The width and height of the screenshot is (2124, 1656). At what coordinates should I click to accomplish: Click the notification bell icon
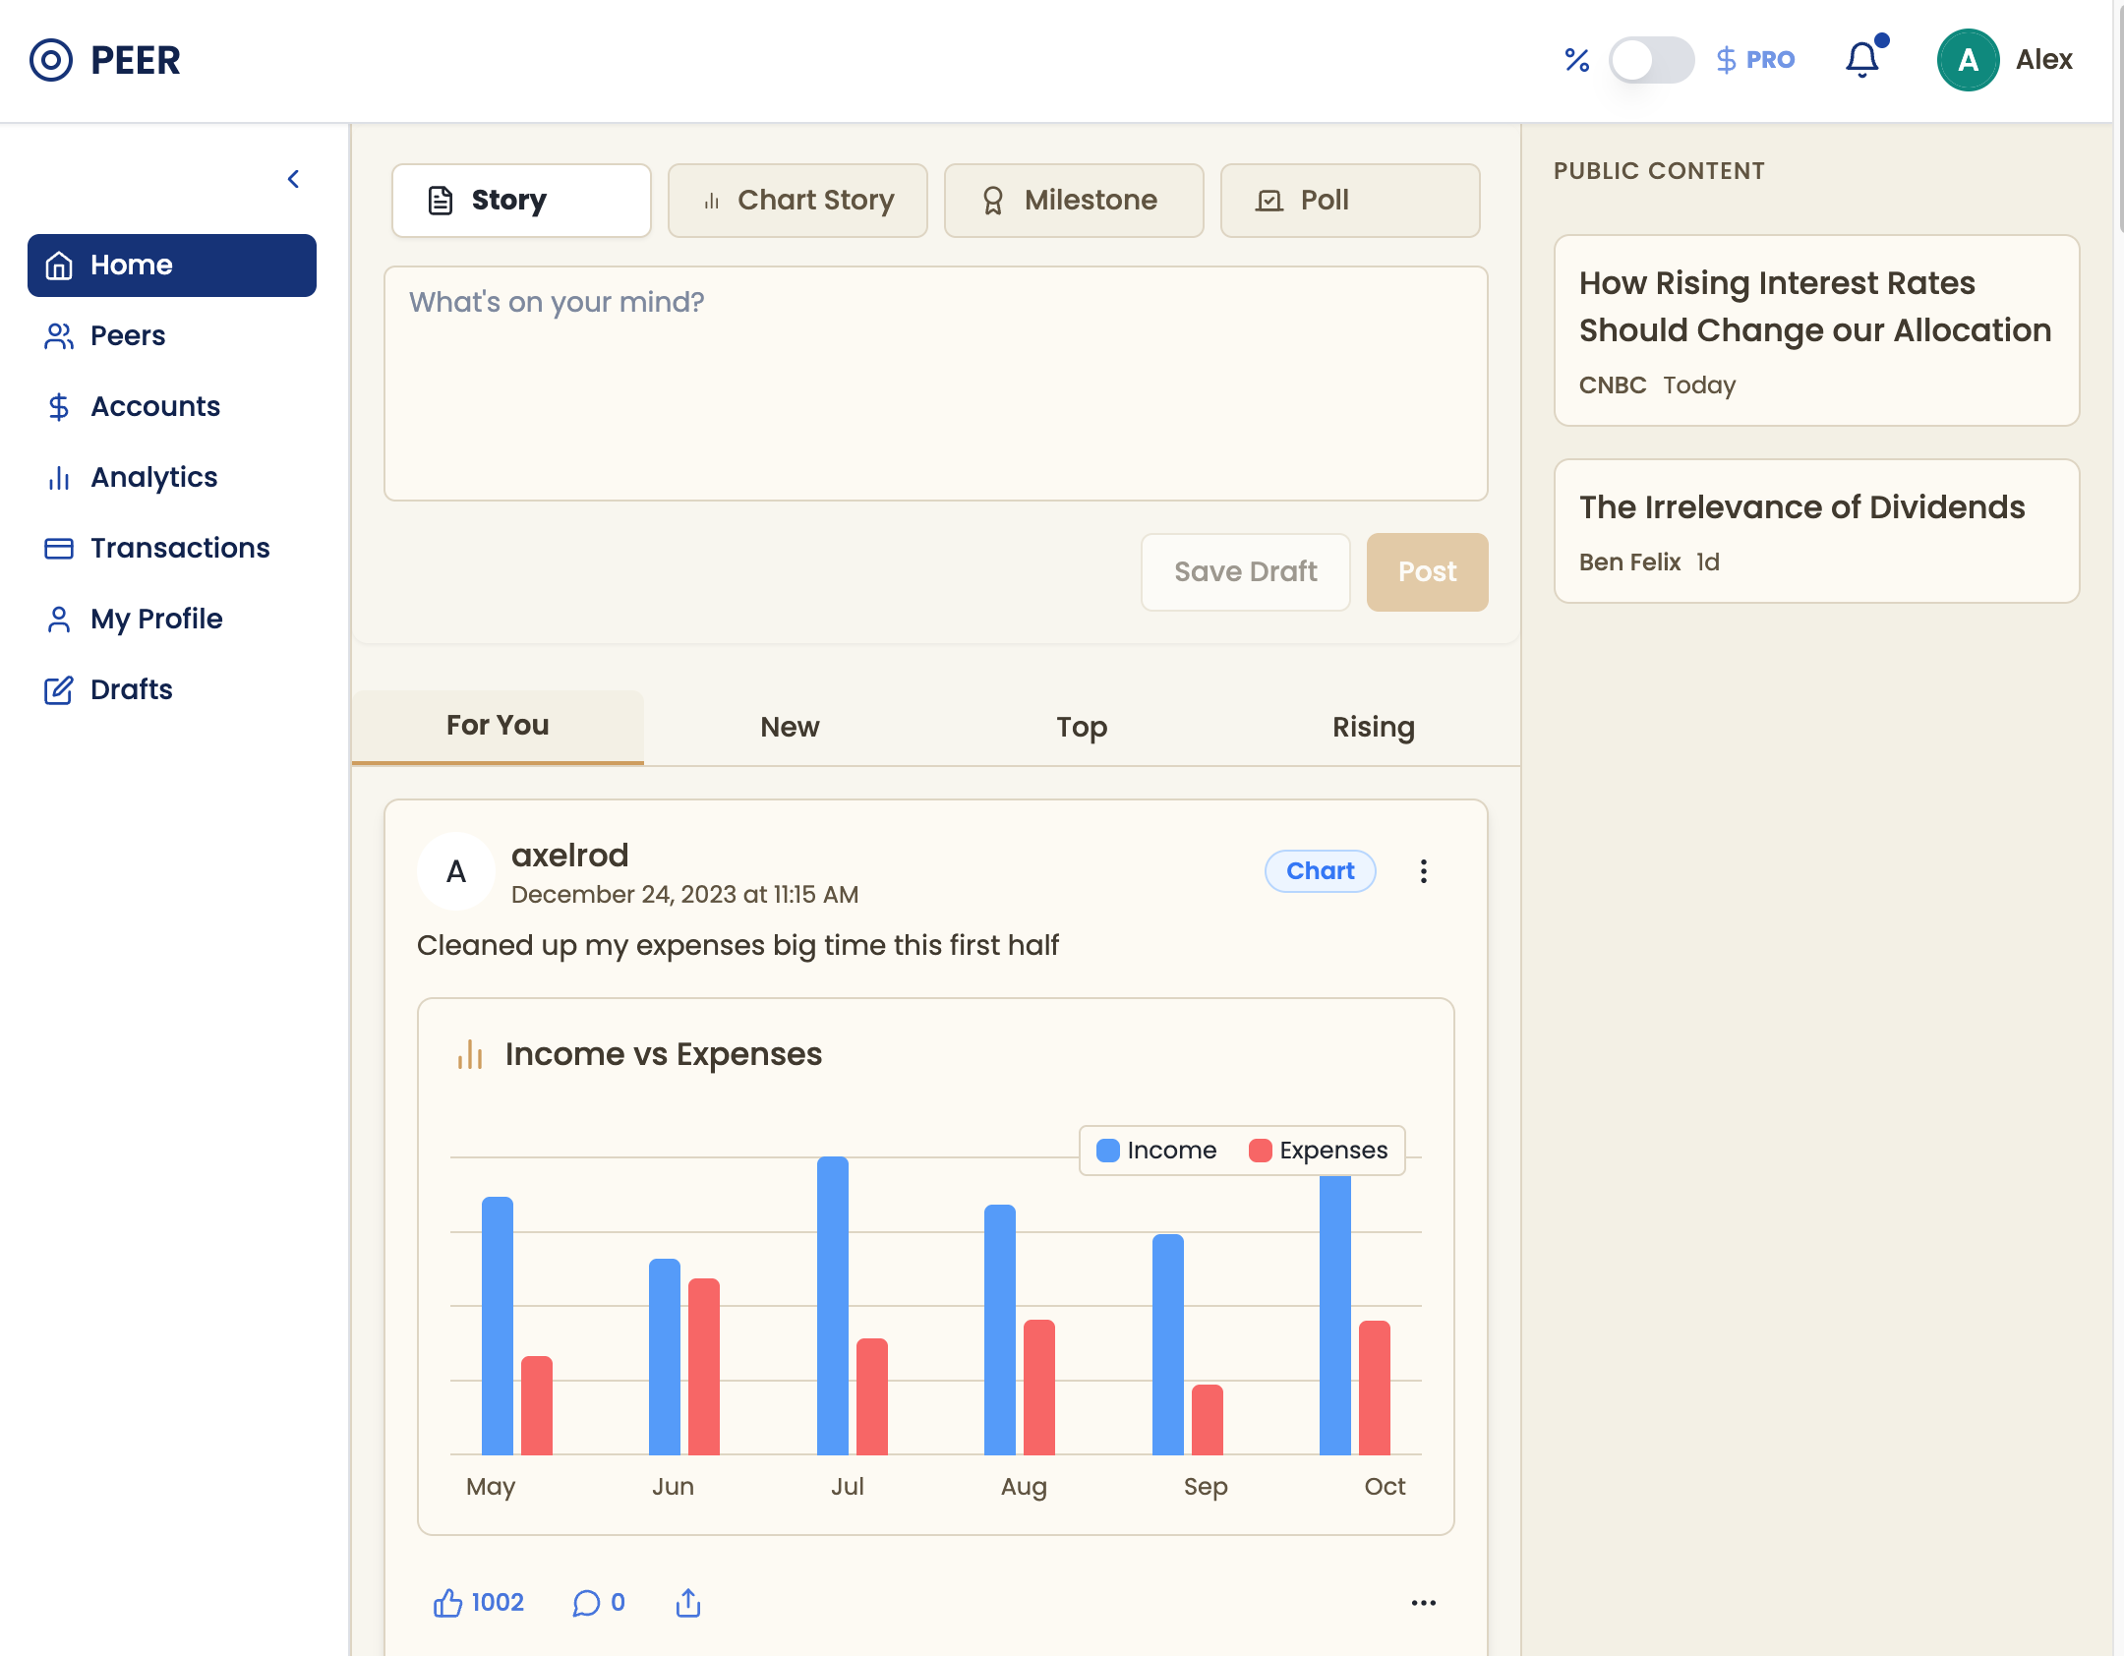coord(1861,60)
